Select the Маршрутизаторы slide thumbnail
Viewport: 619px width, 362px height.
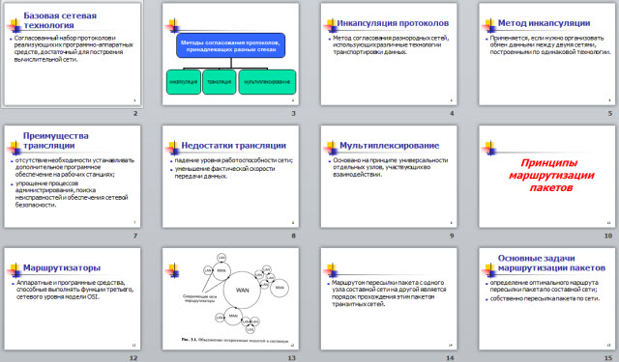click(x=73, y=298)
